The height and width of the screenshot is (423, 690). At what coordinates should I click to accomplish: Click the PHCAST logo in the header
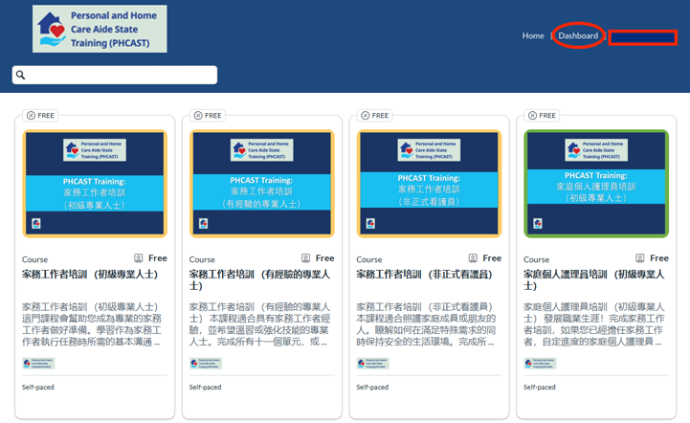99,29
